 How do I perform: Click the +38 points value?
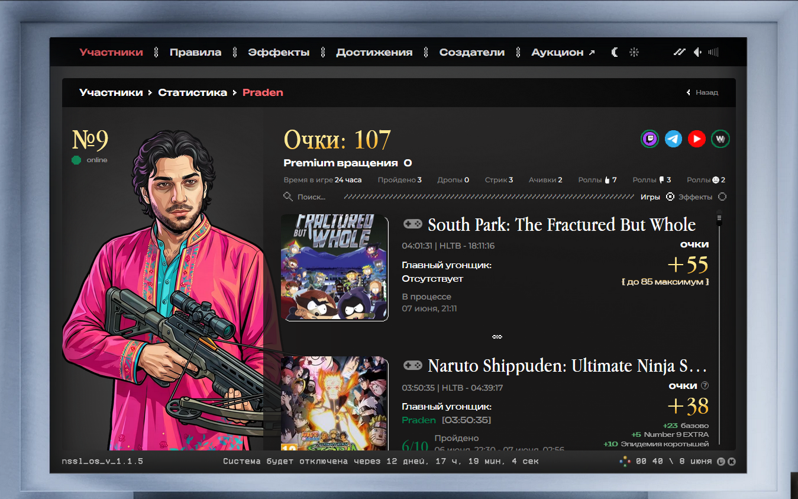(x=688, y=406)
